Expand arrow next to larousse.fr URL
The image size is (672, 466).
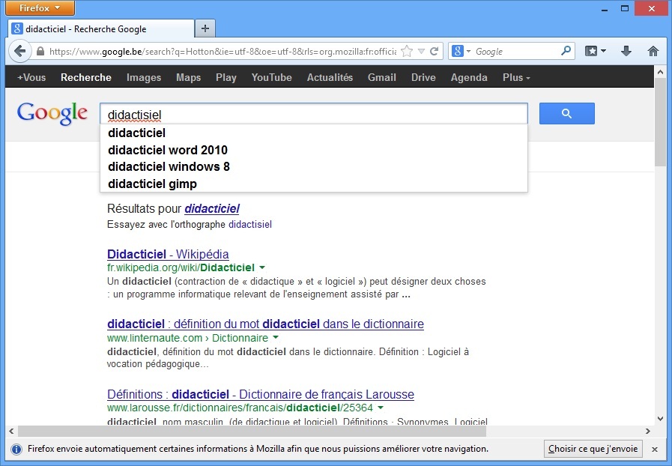click(x=381, y=408)
